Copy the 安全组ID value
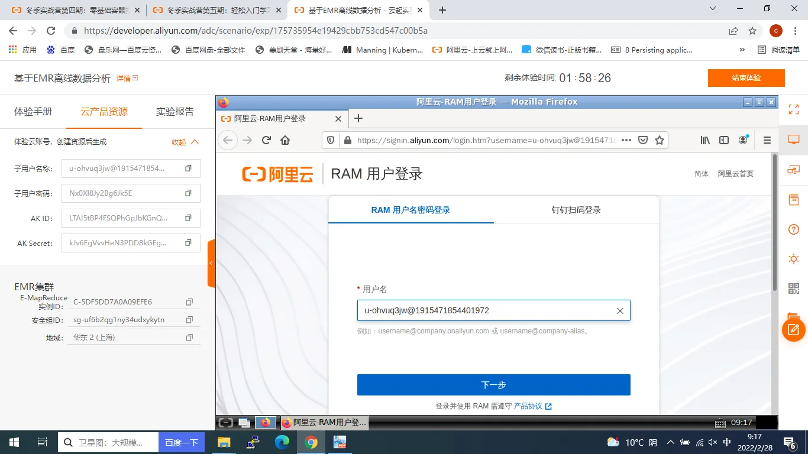The image size is (808, 454). pos(189,320)
